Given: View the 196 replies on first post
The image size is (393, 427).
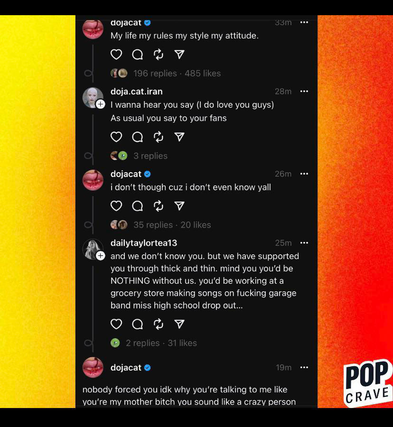Looking at the screenshot, I should coord(155,73).
